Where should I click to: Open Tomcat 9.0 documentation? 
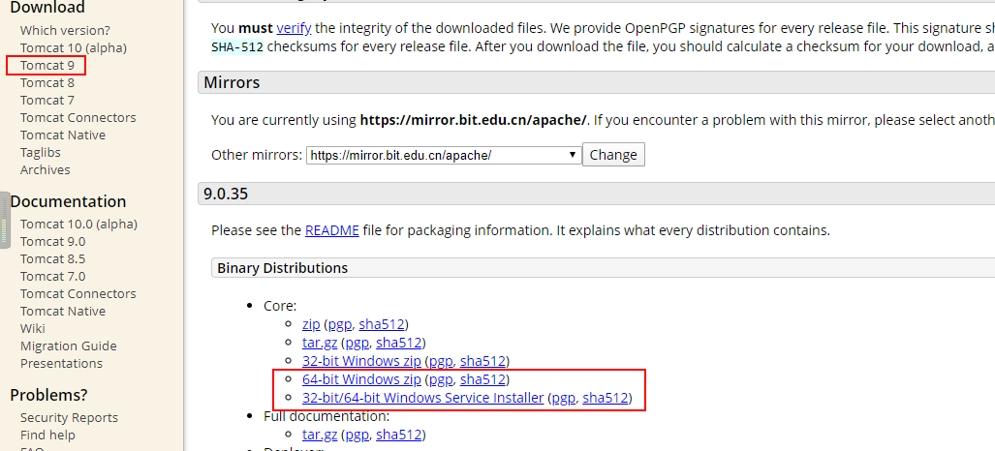[52, 241]
